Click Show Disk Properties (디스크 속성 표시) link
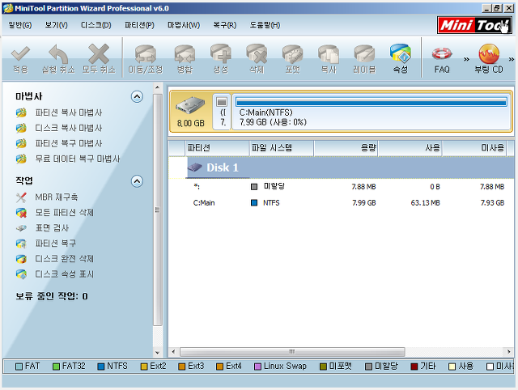The height and width of the screenshot is (390, 518). tap(65, 274)
